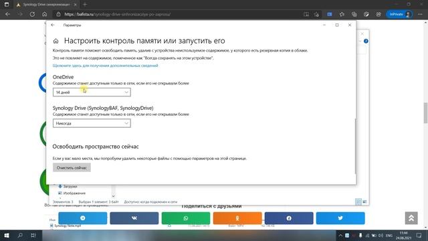The width and height of the screenshot is (428, 241).
Task: Share the page via Odnoklassniki button
Action: [237, 218]
